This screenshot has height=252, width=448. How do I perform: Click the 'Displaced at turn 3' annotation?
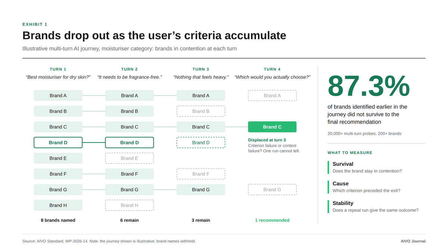[267, 140]
